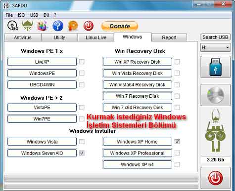Click the Win7PE button

tap(42, 119)
